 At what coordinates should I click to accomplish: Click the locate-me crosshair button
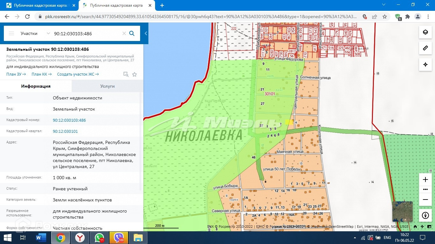click(425, 64)
